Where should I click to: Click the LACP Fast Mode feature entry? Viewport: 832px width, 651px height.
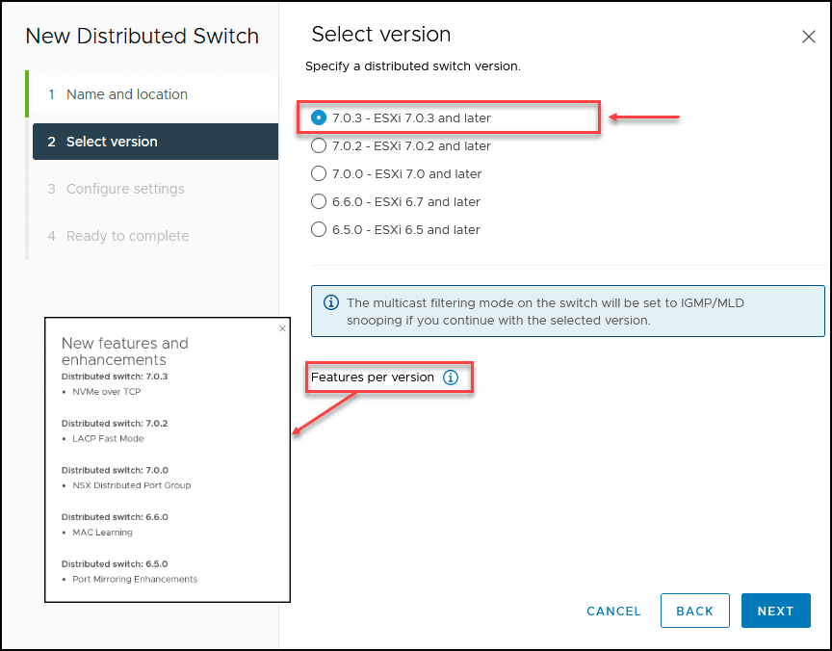pyautogui.click(x=108, y=439)
